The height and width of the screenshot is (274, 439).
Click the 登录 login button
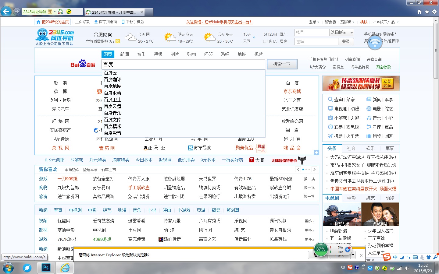[346, 41]
